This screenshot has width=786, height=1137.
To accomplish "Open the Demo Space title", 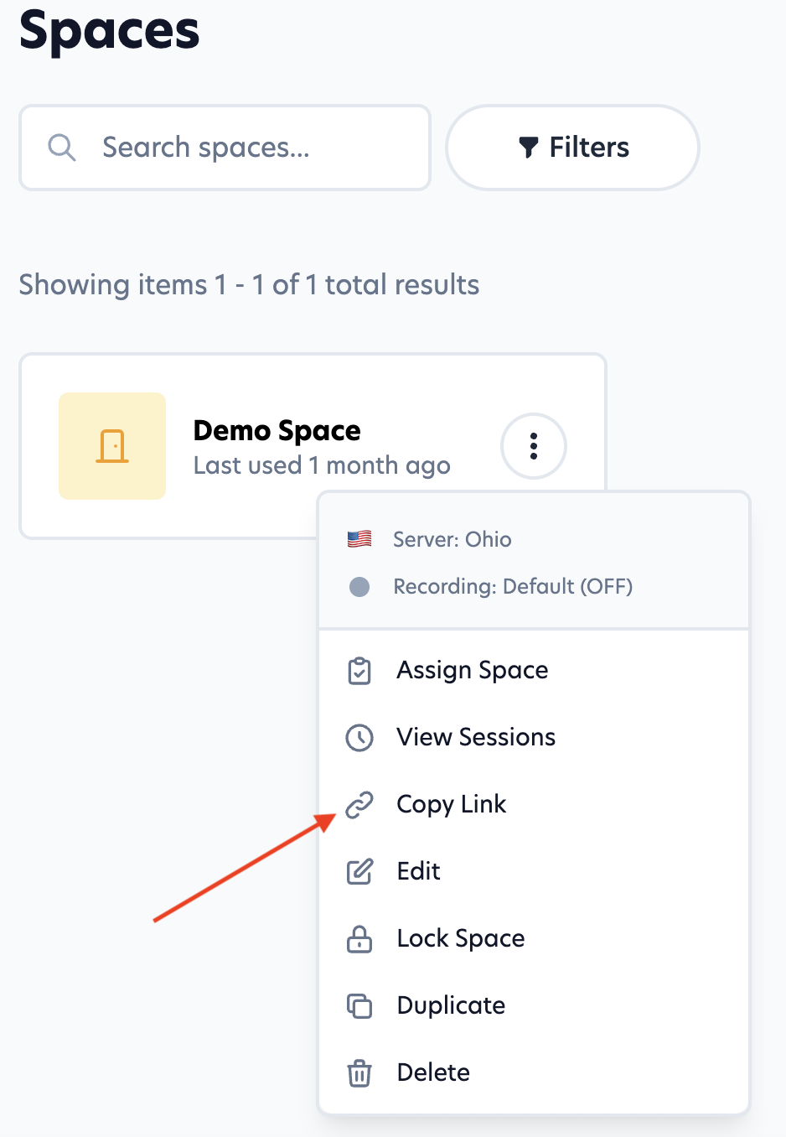I will click(277, 430).
